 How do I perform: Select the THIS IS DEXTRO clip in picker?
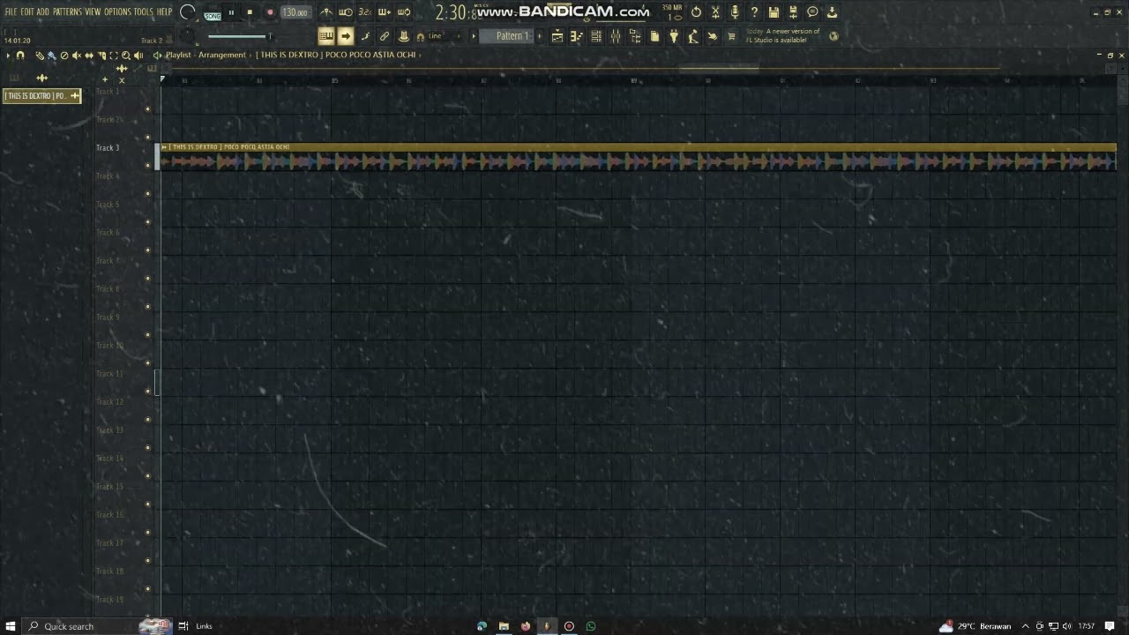[41, 95]
